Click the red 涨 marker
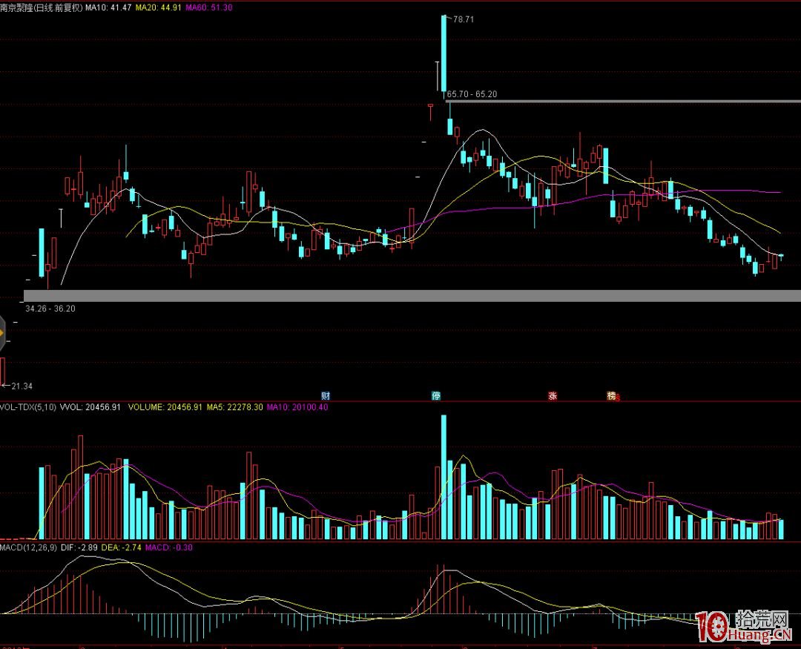801x649 pixels. click(553, 395)
